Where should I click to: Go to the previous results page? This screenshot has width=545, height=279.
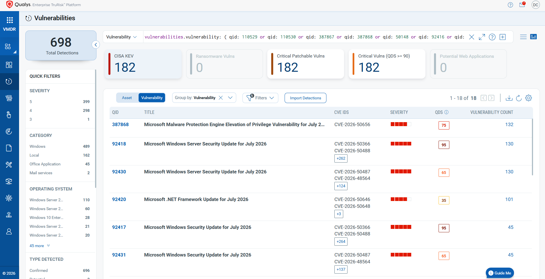point(484,98)
